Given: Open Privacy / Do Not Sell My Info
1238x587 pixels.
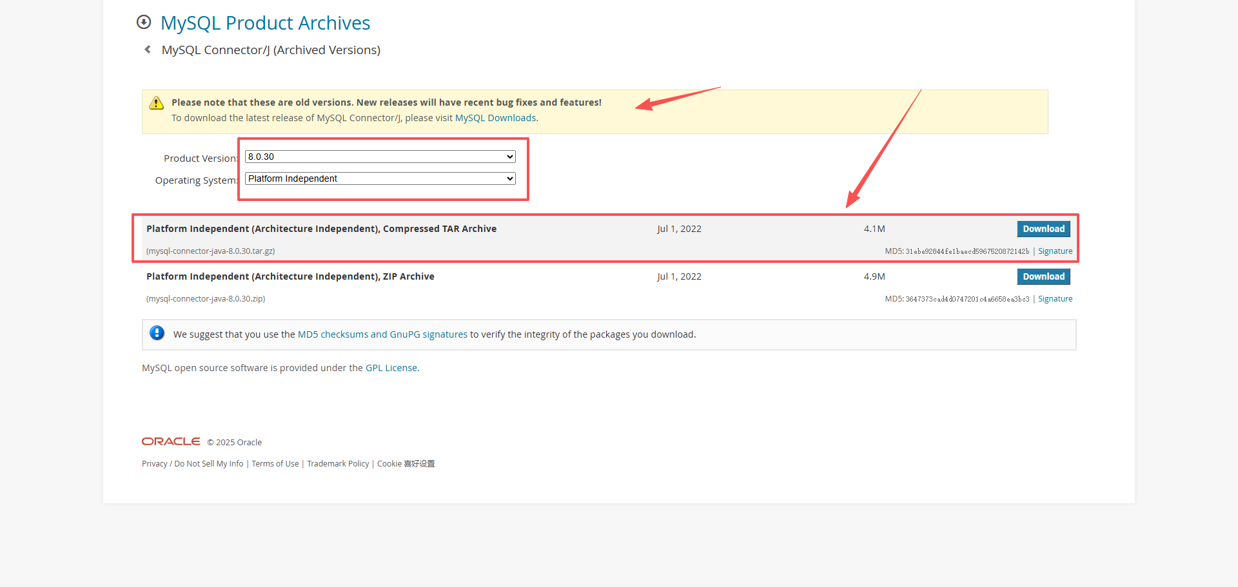Looking at the screenshot, I should click(x=193, y=464).
